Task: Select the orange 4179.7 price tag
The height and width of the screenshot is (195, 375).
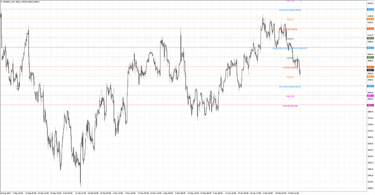Action: tap(370, 19)
